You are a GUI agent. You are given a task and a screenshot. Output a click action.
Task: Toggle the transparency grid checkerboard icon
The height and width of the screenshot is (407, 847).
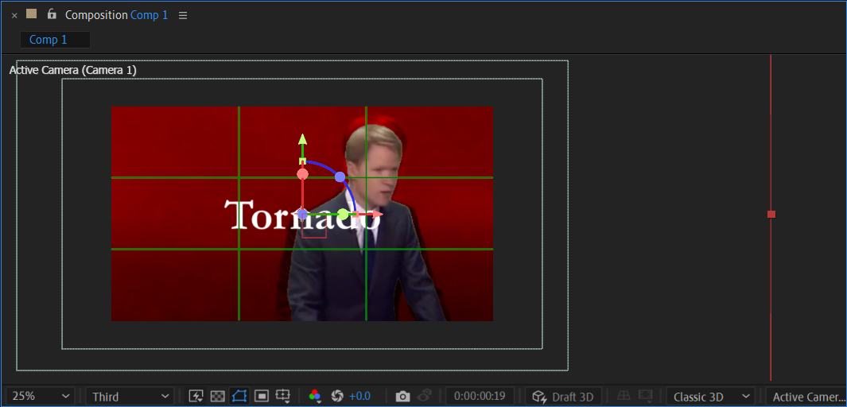click(x=217, y=396)
